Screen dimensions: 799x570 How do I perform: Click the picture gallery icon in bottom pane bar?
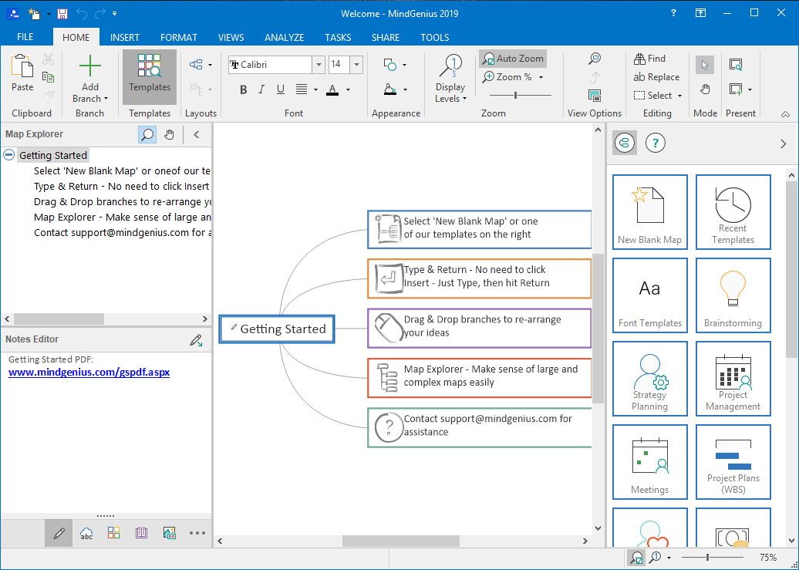pyautogui.click(x=169, y=533)
